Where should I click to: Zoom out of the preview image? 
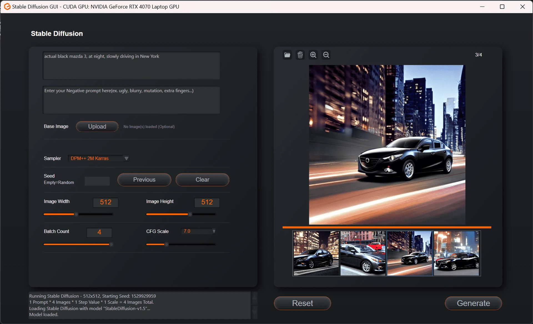click(x=326, y=55)
